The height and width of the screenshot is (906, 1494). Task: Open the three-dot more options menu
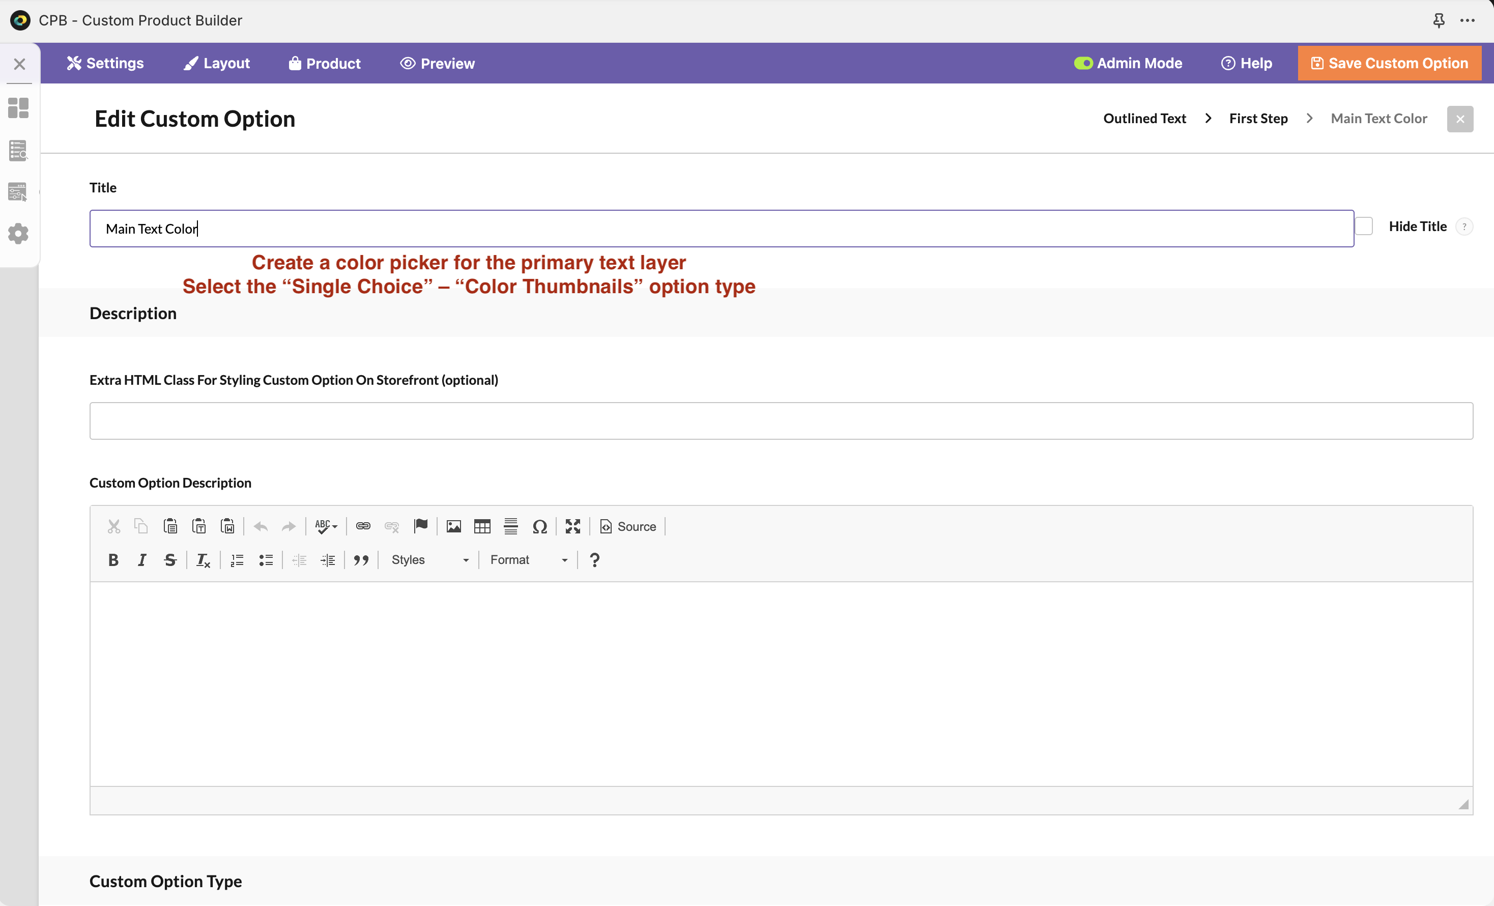click(1468, 21)
